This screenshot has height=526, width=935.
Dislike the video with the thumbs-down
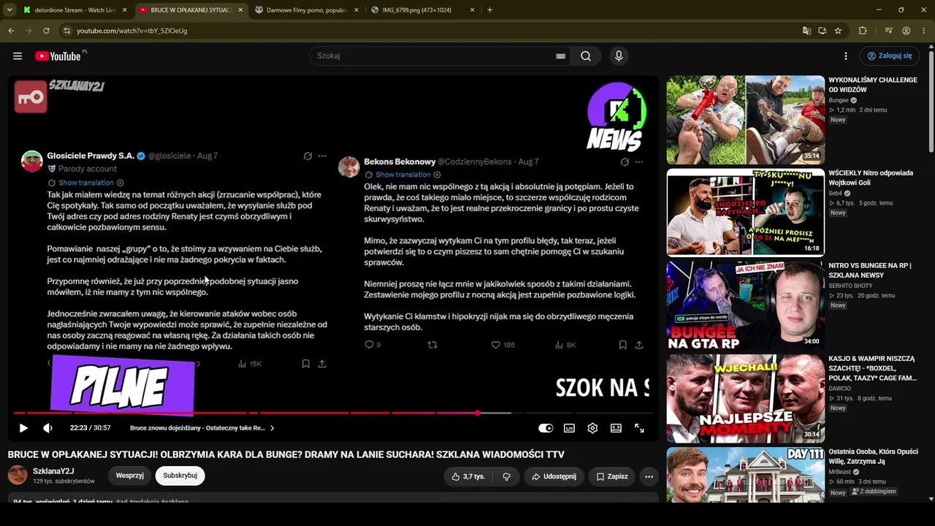(505, 476)
